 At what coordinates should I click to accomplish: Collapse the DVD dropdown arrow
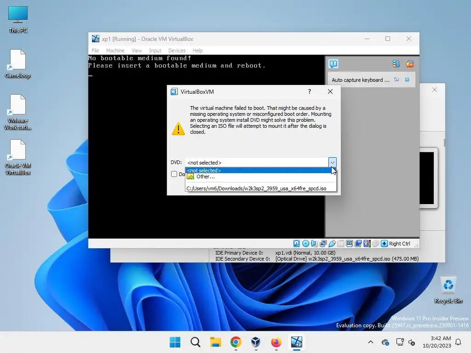pos(332,162)
